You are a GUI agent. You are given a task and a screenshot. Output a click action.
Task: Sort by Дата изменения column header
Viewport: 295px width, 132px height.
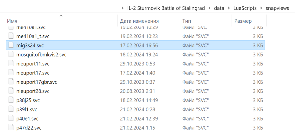pos(140,21)
